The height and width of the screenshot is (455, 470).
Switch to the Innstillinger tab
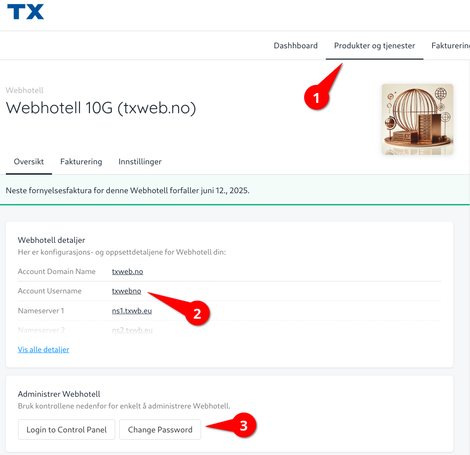point(140,162)
